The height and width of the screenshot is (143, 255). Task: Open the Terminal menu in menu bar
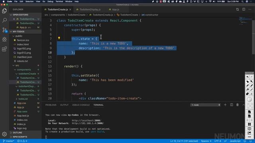point(59,2)
